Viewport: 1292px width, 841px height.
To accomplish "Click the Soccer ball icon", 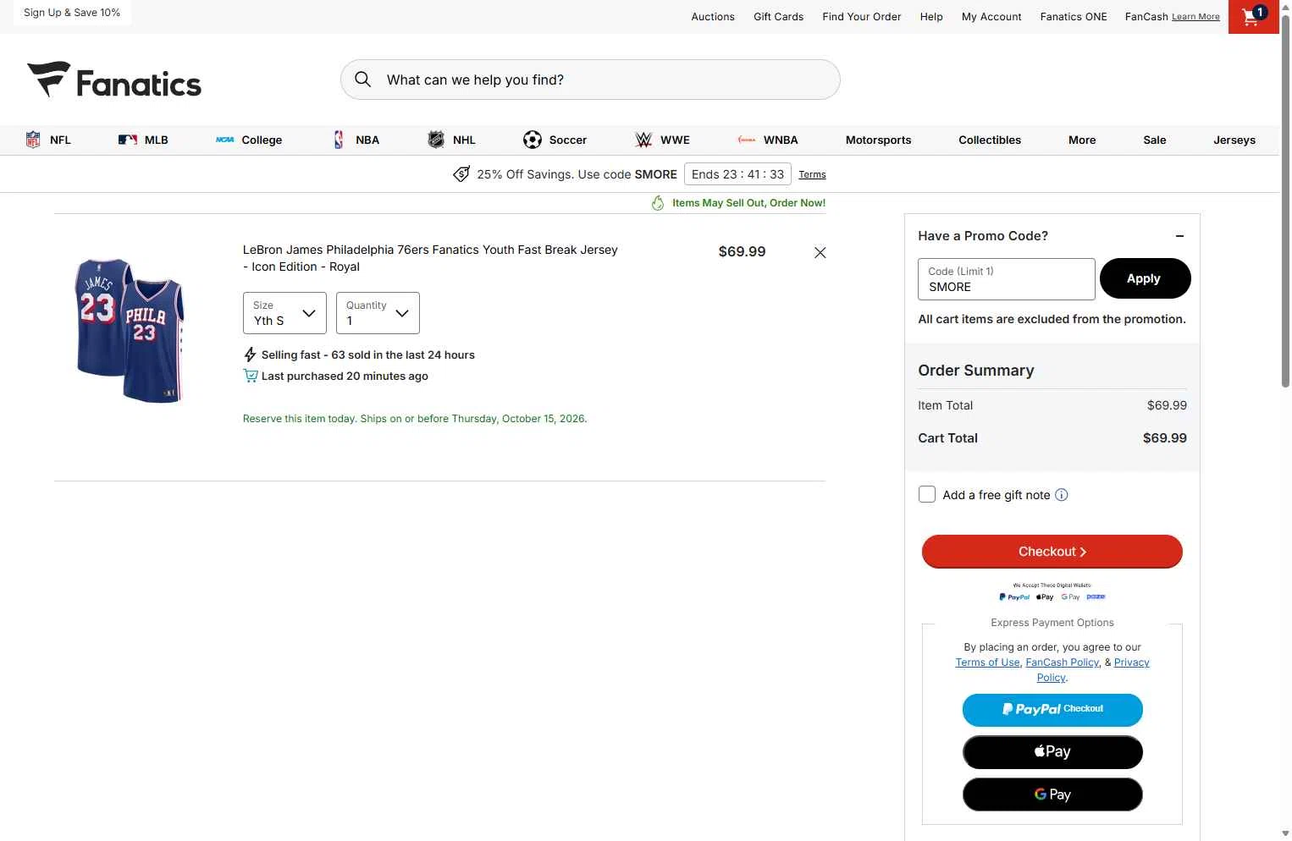I will (x=533, y=140).
